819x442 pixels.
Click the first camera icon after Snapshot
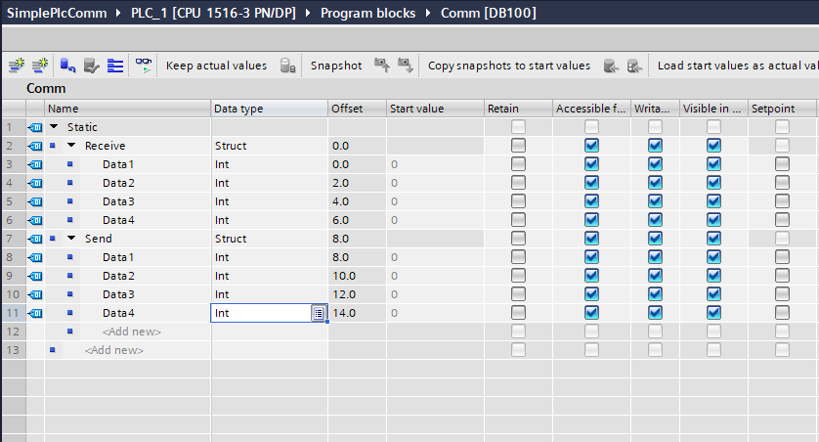click(x=382, y=66)
